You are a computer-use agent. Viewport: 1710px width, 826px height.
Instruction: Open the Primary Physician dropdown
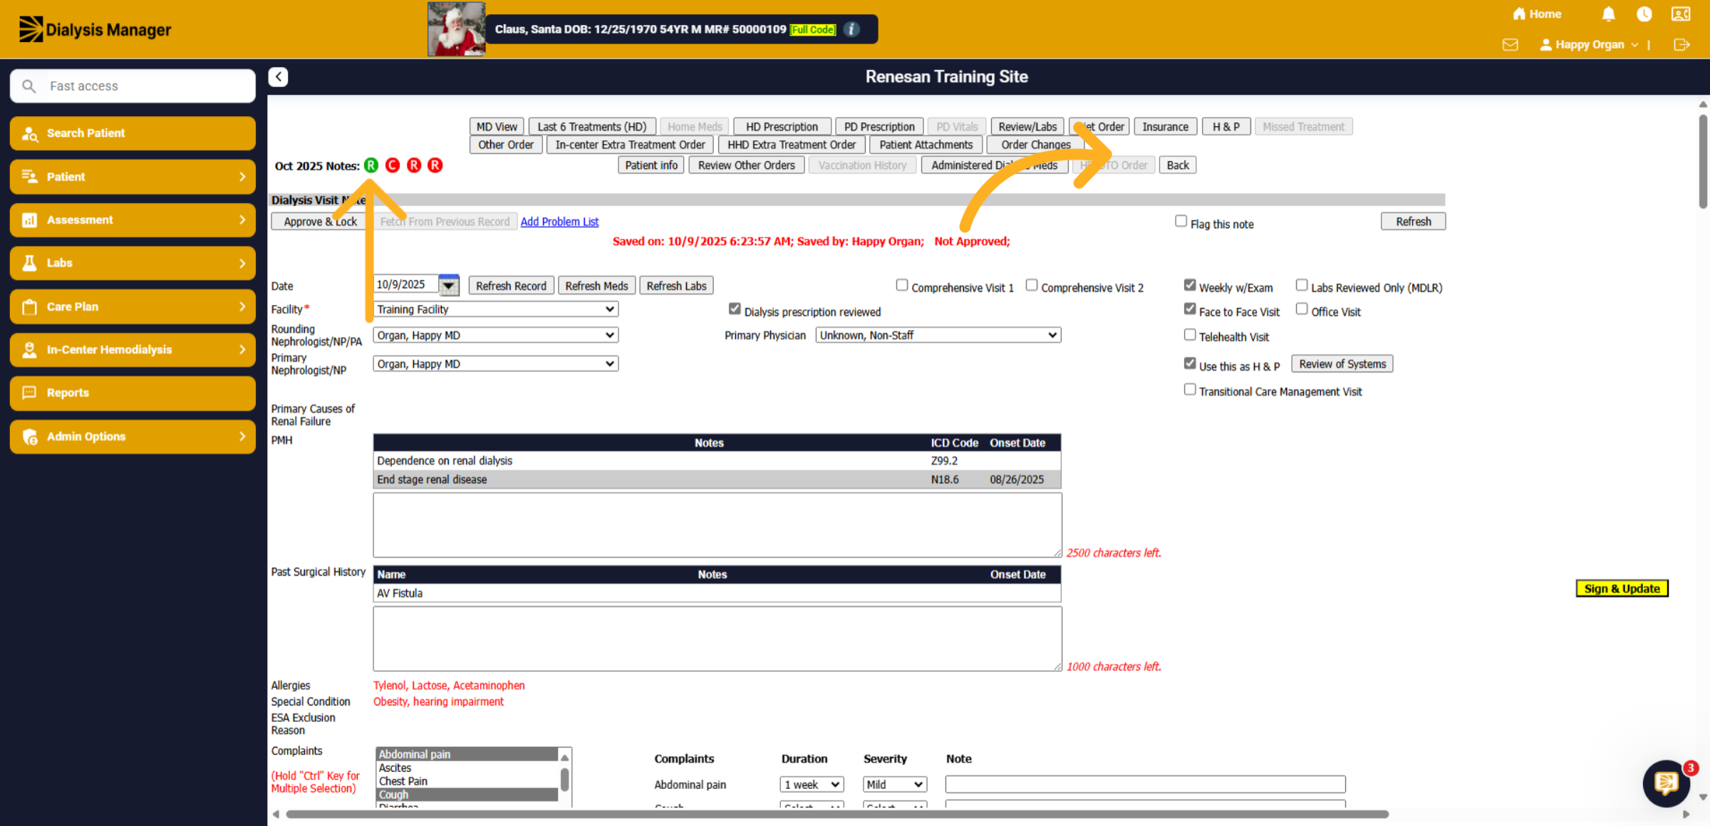(938, 335)
